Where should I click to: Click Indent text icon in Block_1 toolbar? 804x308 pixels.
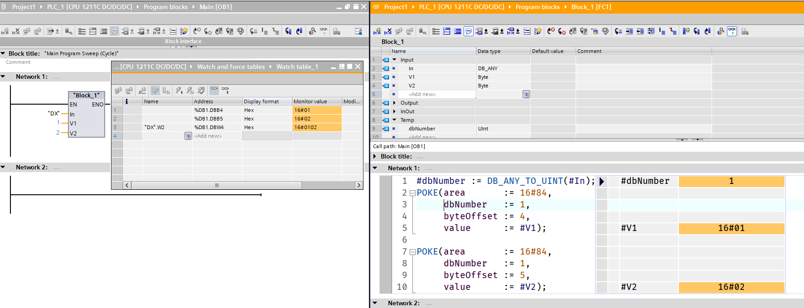point(629,31)
